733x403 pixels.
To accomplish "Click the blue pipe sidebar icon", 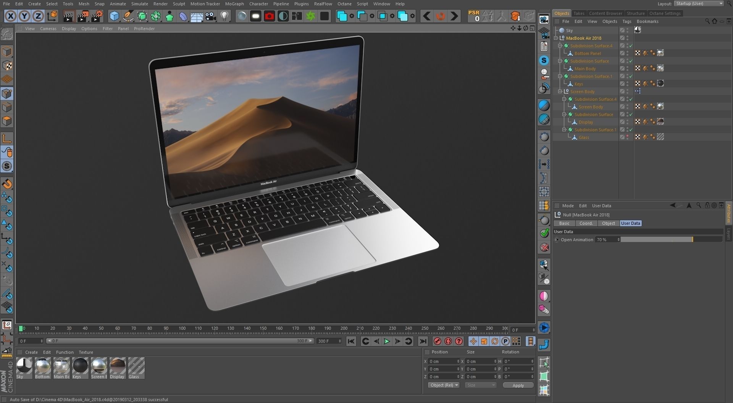I will click(x=544, y=345).
